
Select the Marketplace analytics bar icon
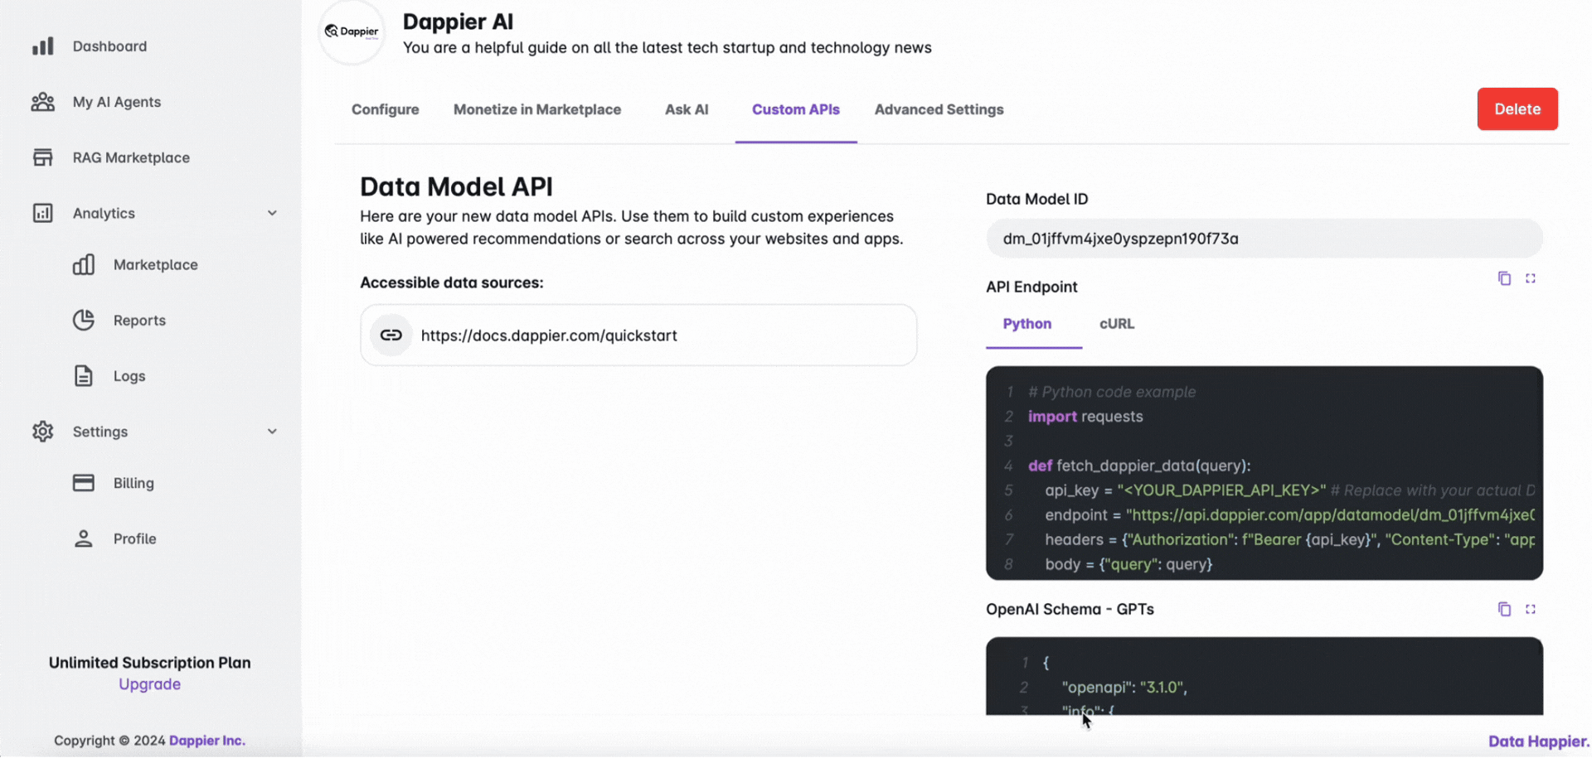[x=84, y=264]
